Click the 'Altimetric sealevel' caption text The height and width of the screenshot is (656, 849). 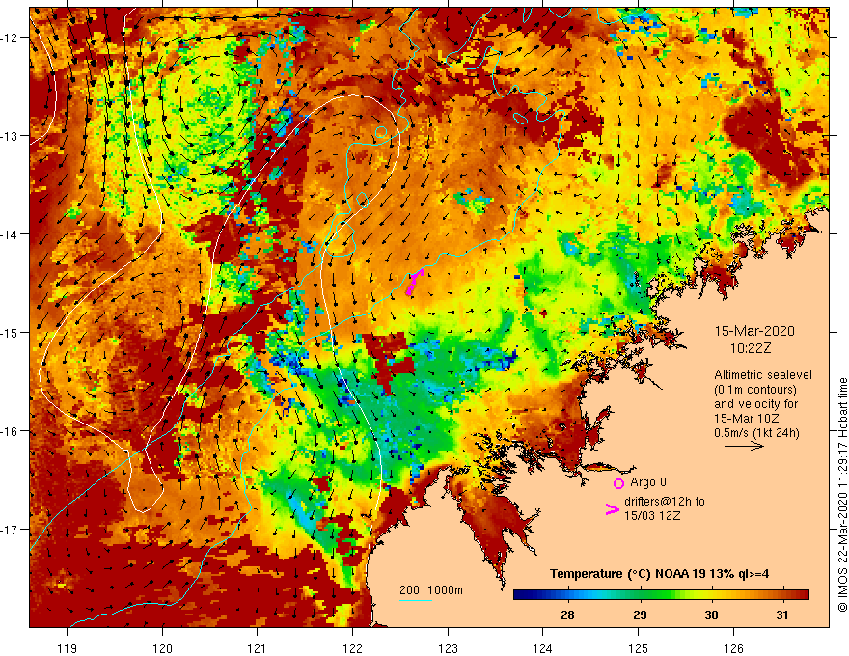pyautogui.click(x=763, y=375)
